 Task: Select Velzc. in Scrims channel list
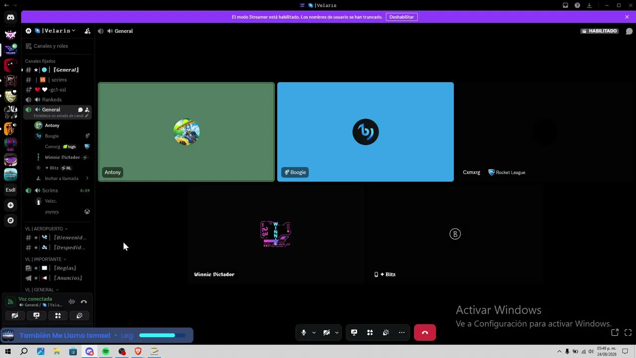coord(62,201)
